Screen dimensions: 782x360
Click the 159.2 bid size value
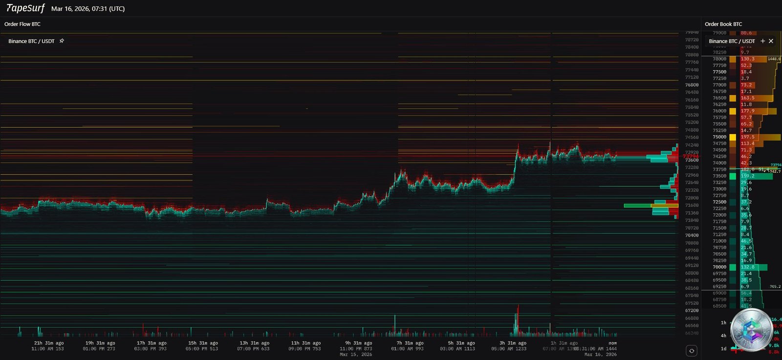point(747,176)
